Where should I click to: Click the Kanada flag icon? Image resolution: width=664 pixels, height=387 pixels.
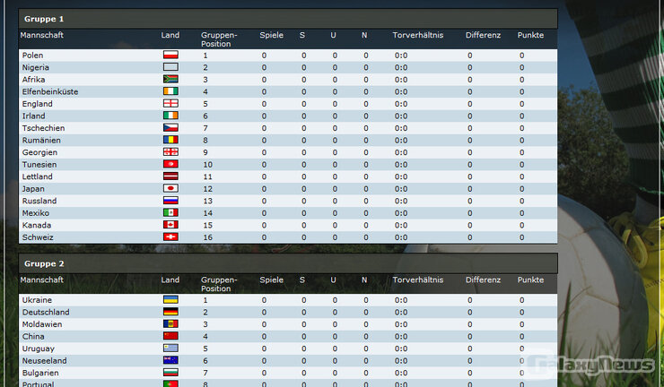click(170, 225)
